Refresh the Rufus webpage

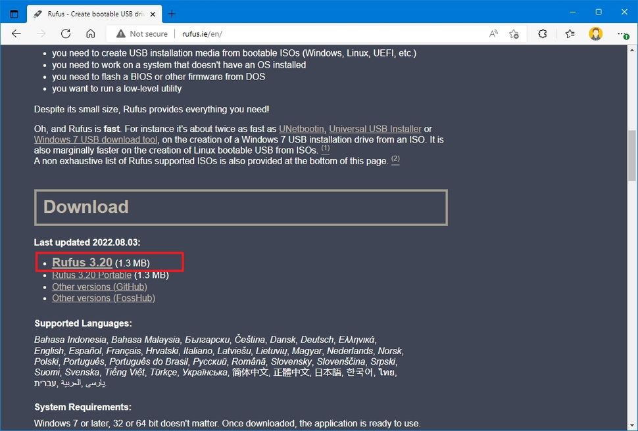click(x=65, y=34)
